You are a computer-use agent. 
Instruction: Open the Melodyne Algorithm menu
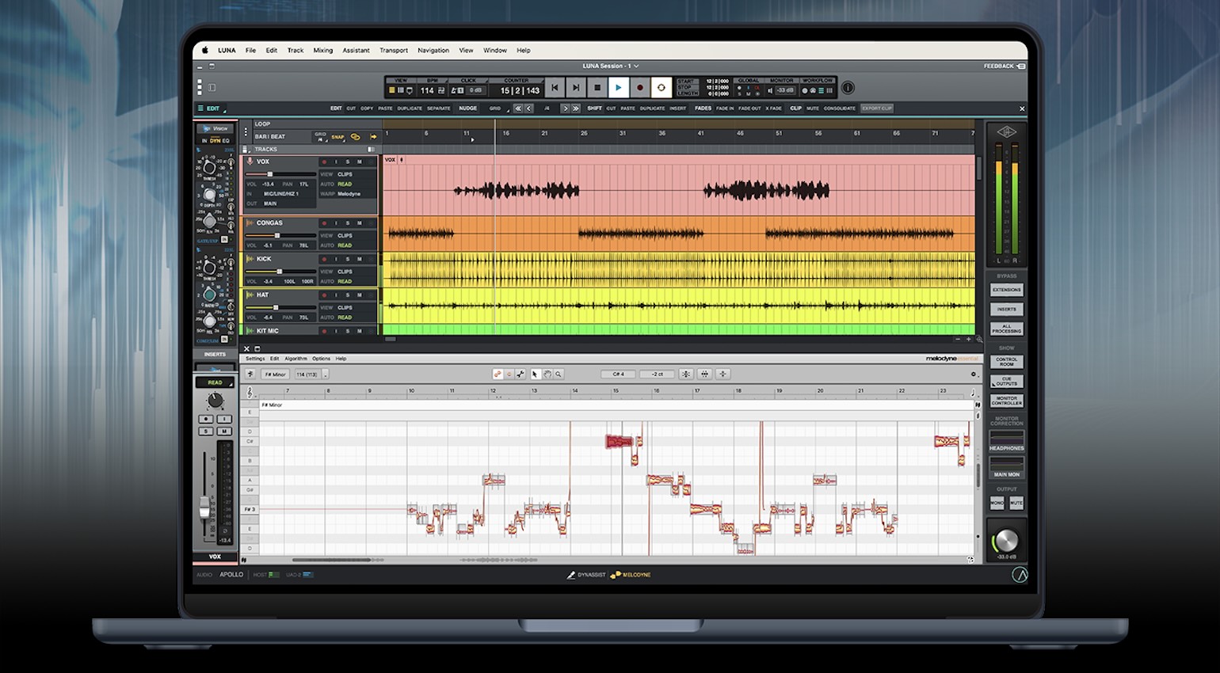(295, 359)
